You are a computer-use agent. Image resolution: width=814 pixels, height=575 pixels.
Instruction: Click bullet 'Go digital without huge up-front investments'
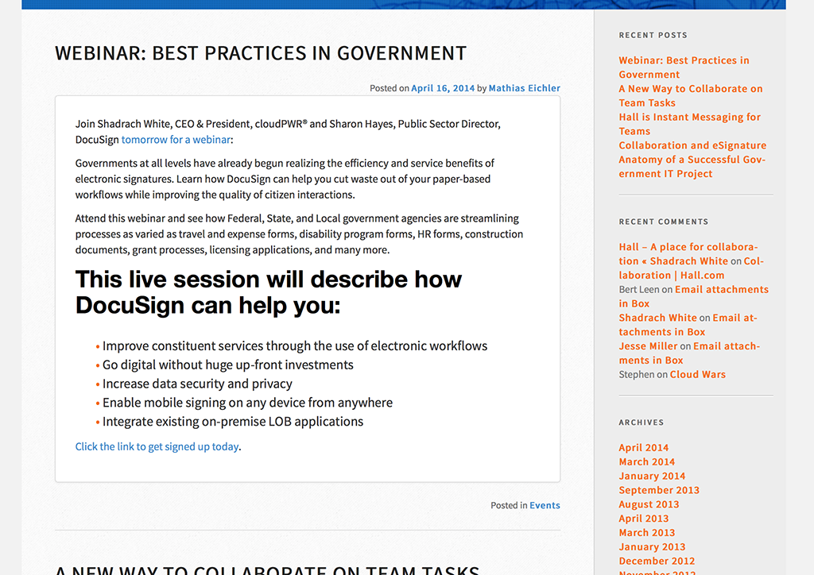coord(228,365)
